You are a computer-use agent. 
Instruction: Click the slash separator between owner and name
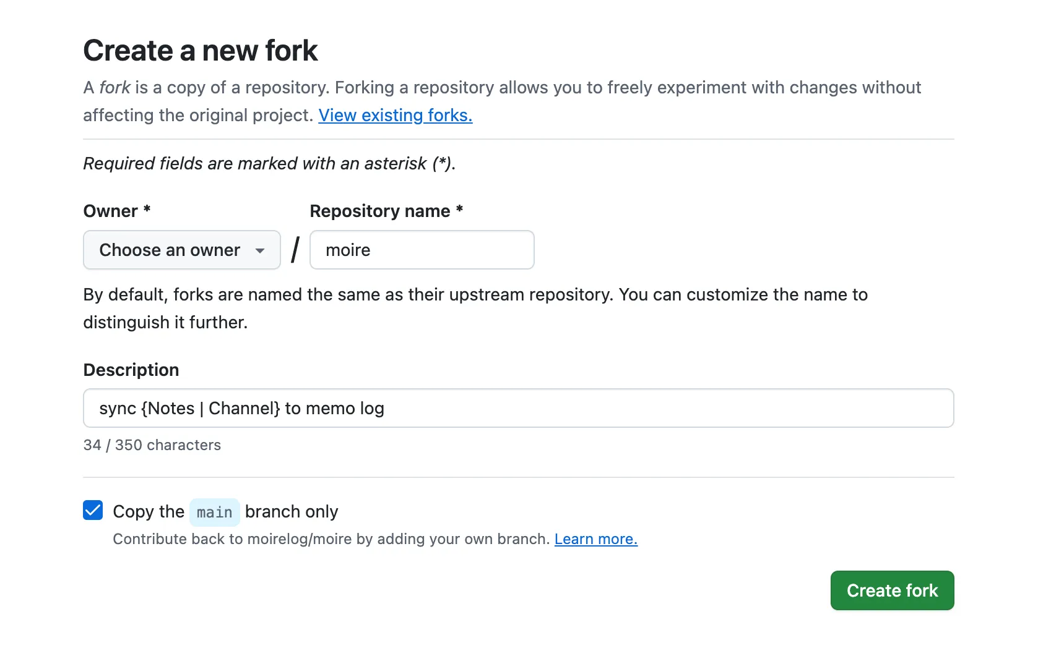(295, 250)
